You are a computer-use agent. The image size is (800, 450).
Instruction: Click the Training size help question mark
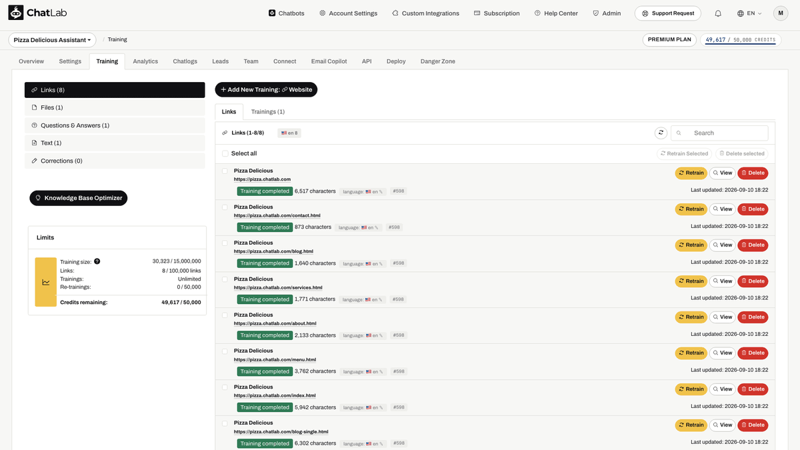[97, 261]
